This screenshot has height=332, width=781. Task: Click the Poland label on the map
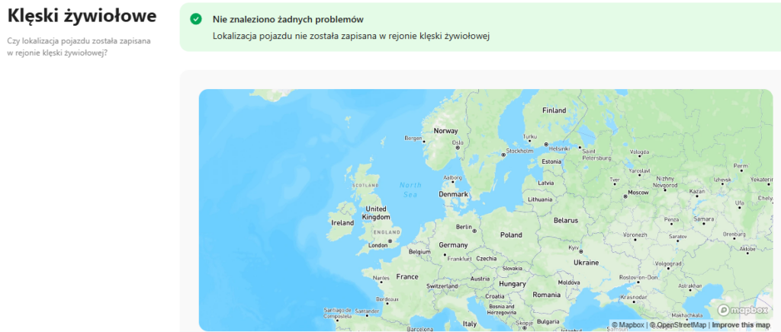[511, 235]
